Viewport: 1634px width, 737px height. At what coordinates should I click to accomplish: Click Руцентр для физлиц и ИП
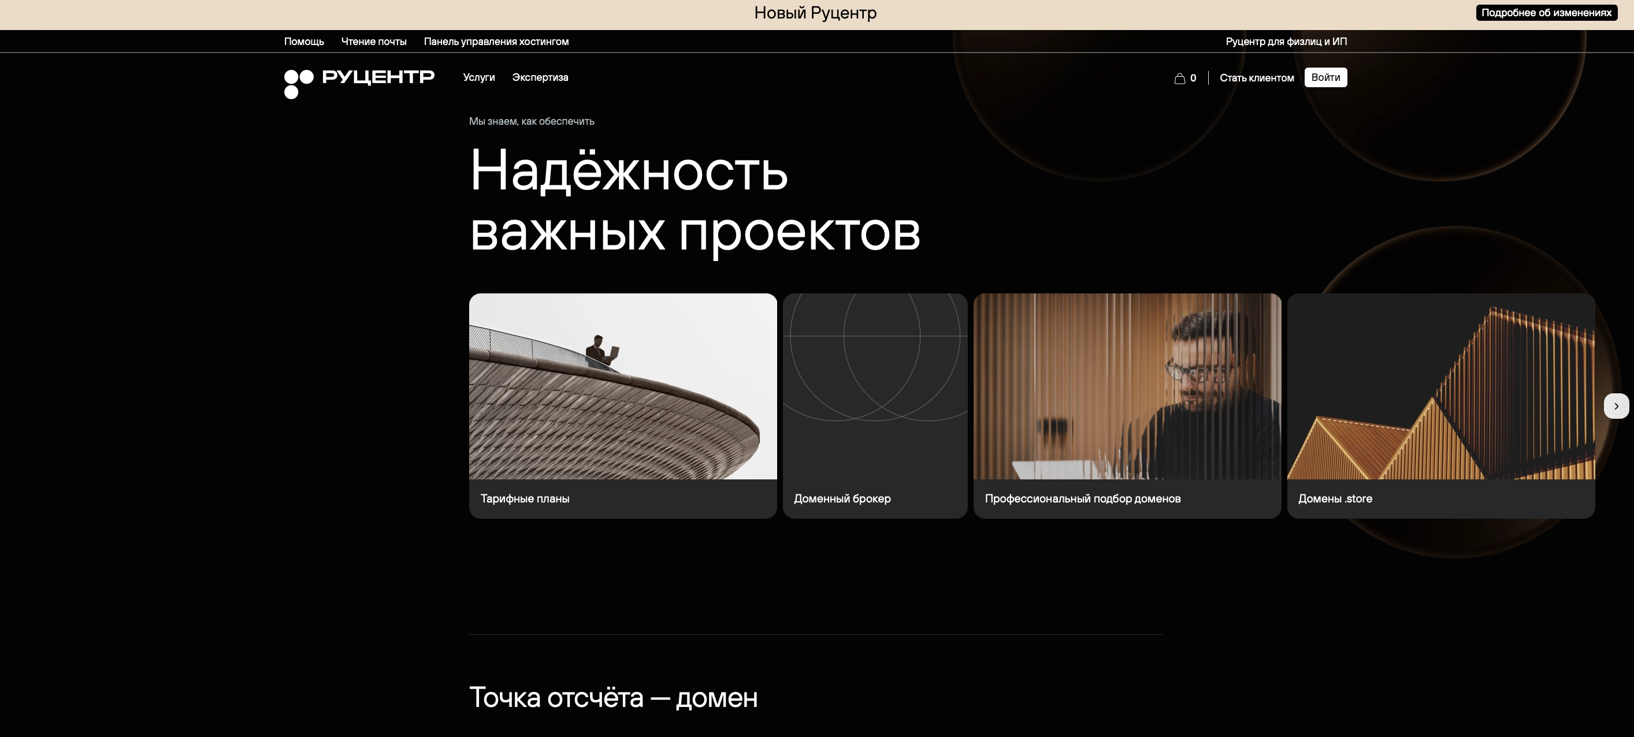coord(1285,41)
